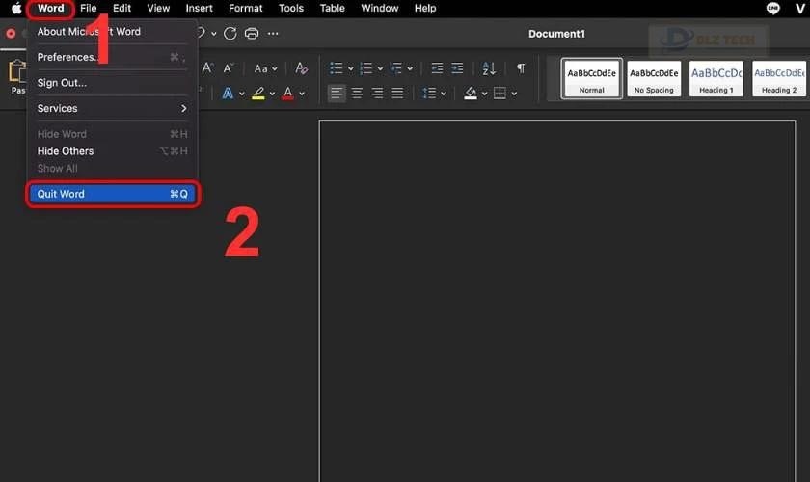This screenshot has height=482, width=810.
Task: Click the Redo circular arrow icon
Action: click(x=230, y=34)
